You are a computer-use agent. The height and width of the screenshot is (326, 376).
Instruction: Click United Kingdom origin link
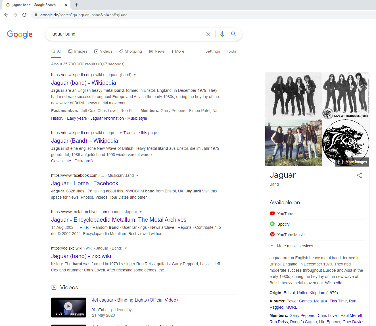[311, 293]
